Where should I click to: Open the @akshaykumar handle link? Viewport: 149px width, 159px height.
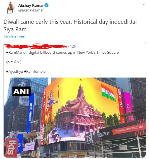31,10
